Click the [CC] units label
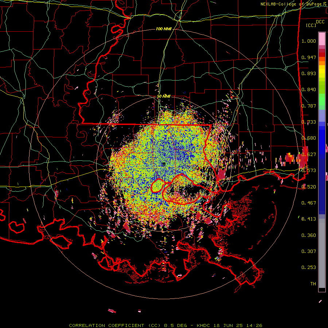Image resolution: width=328 pixels, height=328 pixels. (311, 25)
